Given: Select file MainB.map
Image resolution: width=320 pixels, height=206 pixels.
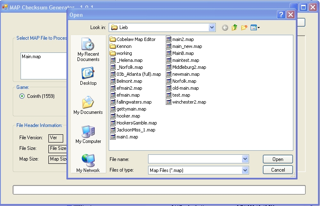Looking at the screenshot, I should pyautogui.click(x=180, y=53).
